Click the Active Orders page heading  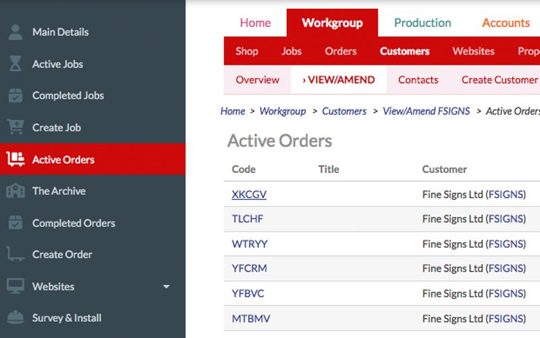[x=279, y=141]
